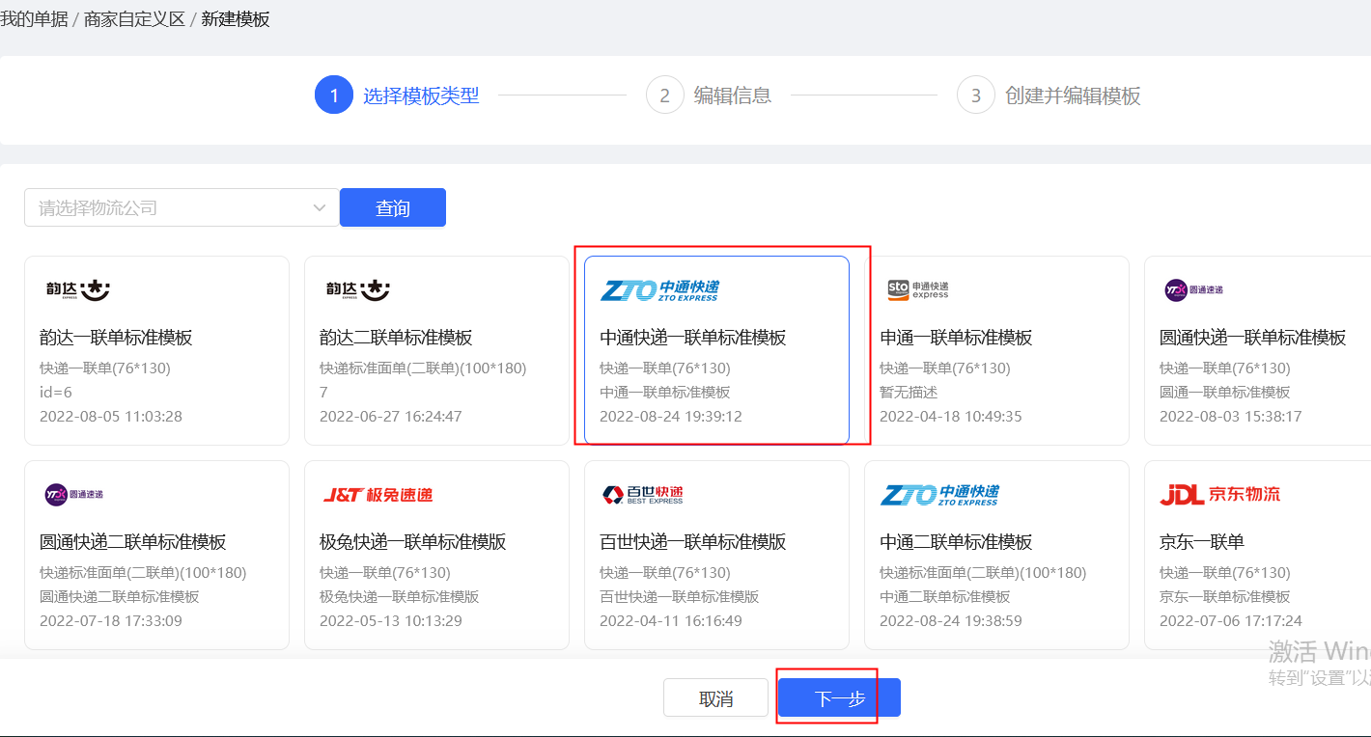This screenshot has height=737, width=1371.
Task: Select template title 中通二联单标准模板
Action: [956, 542]
